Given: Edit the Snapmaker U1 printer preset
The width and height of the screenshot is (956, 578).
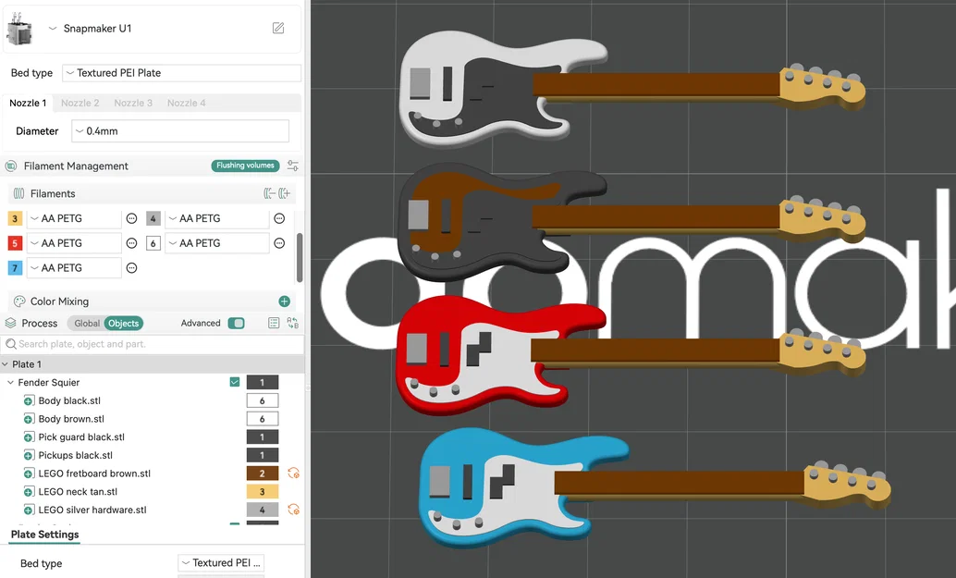Looking at the screenshot, I should 278,28.
